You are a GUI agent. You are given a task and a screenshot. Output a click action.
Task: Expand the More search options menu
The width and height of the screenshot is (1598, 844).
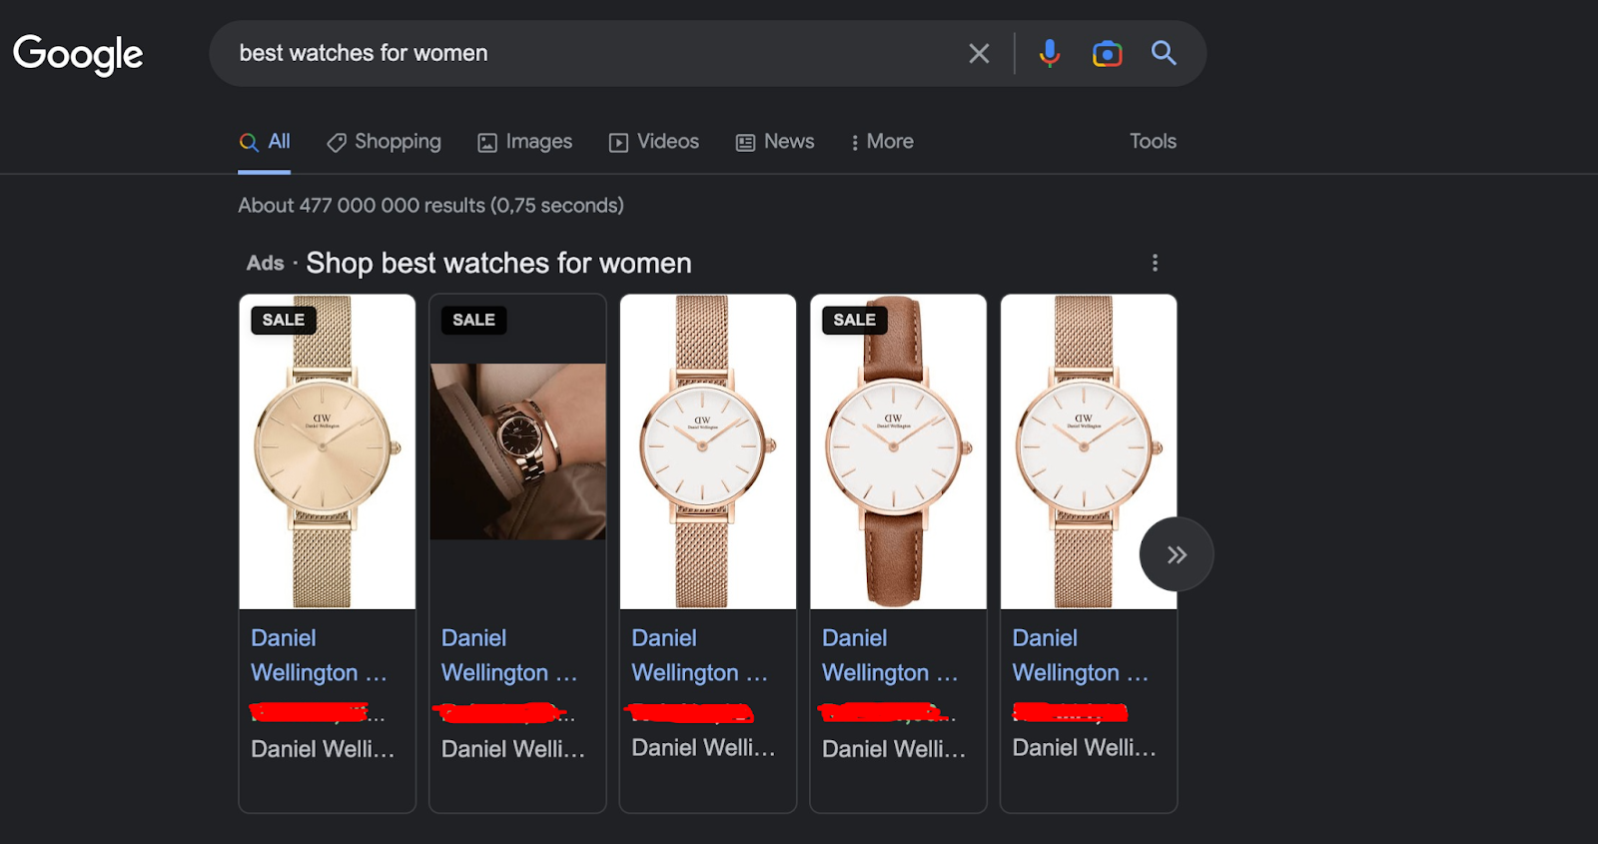coord(882,142)
